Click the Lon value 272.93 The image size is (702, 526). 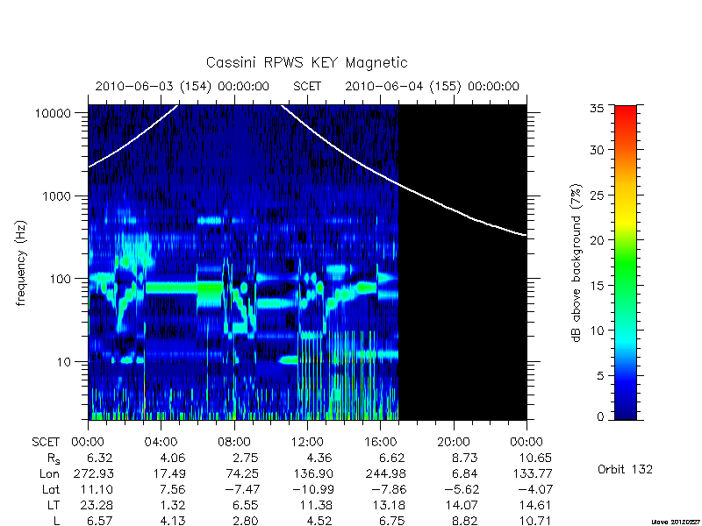pos(93,473)
